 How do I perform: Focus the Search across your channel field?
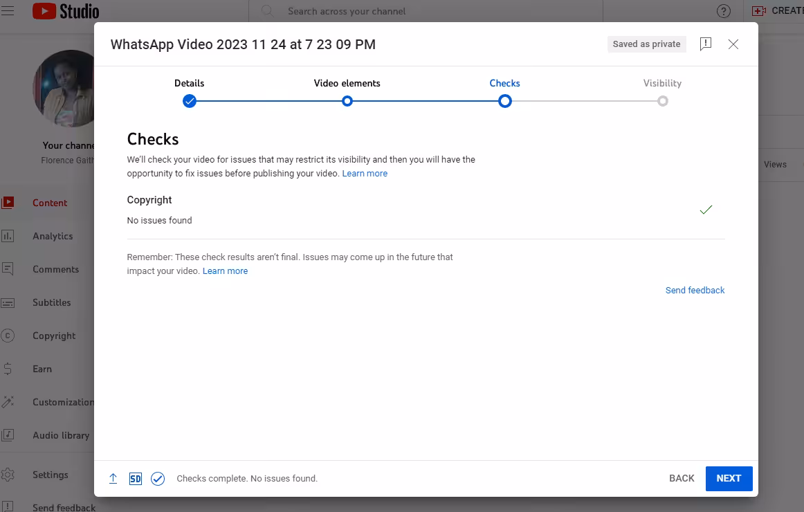(x=426, y=11)
